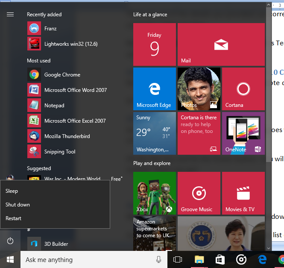Viewport: 284px width, 268px height.
Task: Open the hamburger menu in Start
Action: [10, 15]
